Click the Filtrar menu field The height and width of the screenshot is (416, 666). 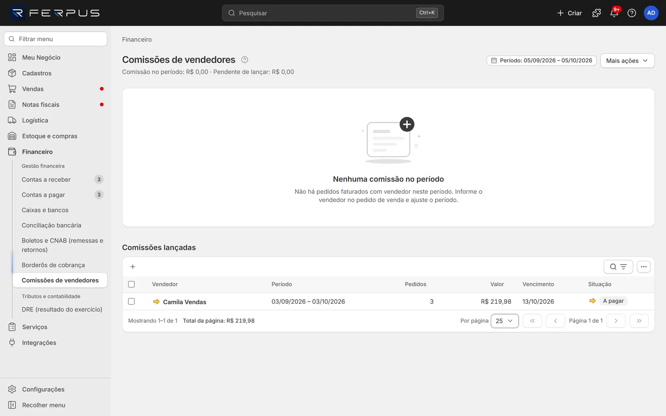click(55, 39)
